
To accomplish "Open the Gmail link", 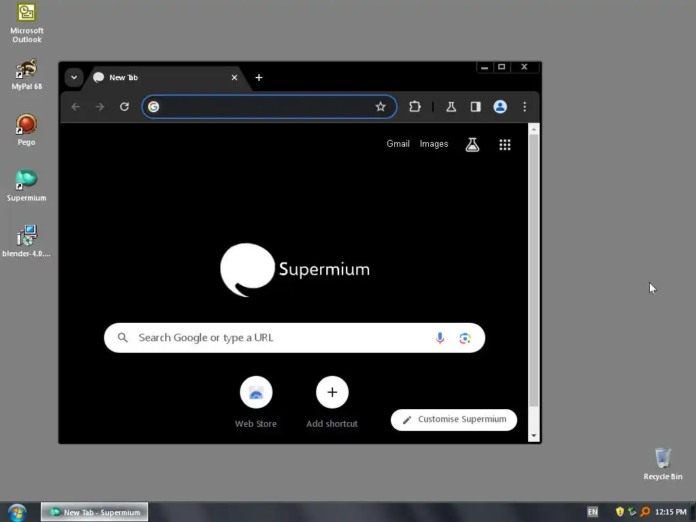I will [x=398, y=144].
